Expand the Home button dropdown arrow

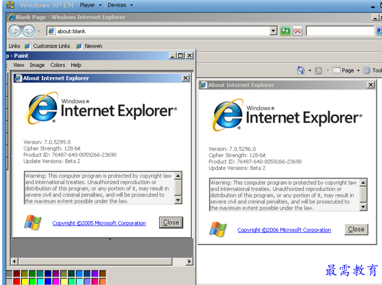[310, 71]
